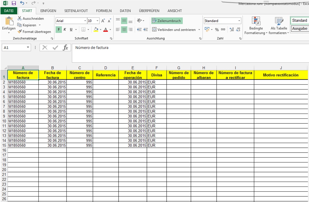
Task: Switch to the ANSICHT ribbon tab
Action: point(175,11)
